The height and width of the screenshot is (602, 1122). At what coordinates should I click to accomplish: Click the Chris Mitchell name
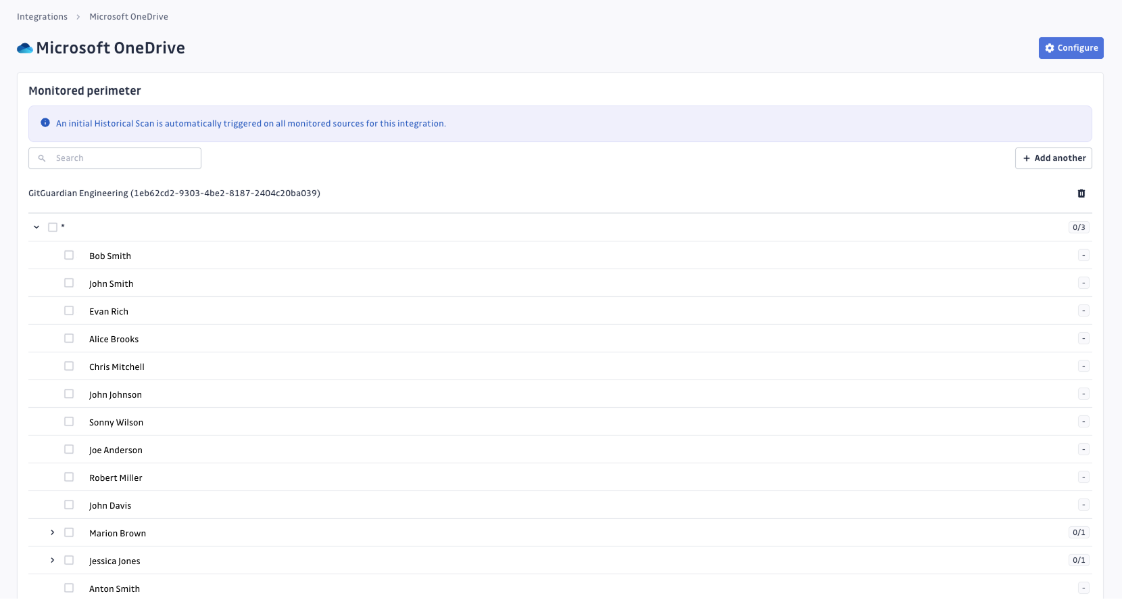tap(117, 367)
